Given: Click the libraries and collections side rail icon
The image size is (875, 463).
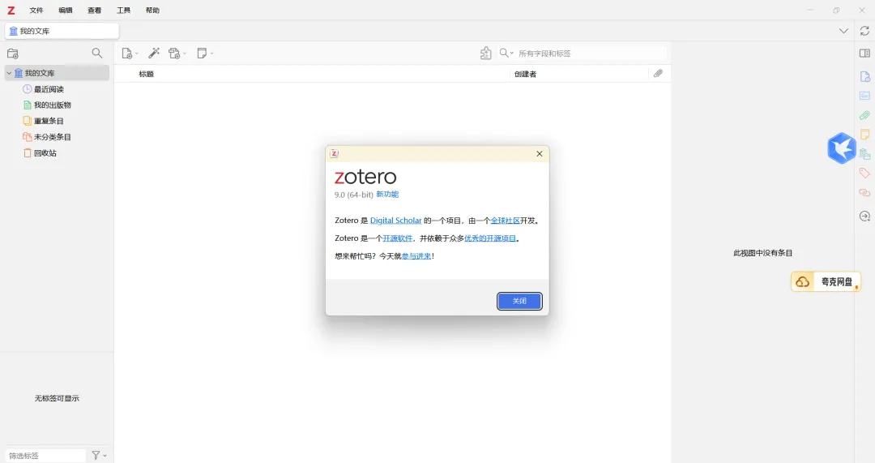Looking at the screenshot, I should coord(865,153).
